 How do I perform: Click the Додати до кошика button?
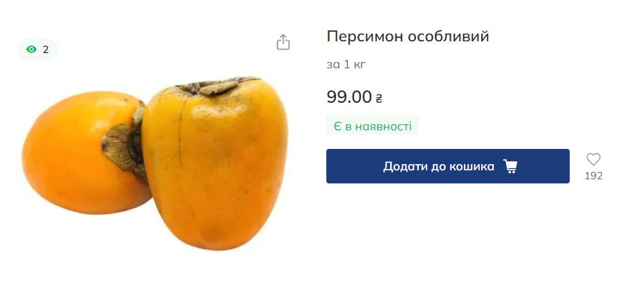coord(447,166)
